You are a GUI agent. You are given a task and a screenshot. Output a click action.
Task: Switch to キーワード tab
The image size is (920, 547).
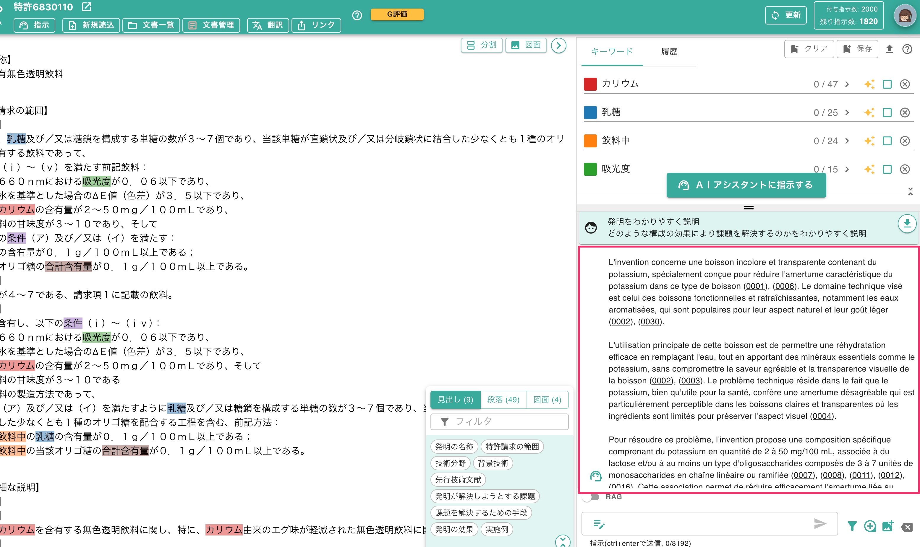[612, 52]
